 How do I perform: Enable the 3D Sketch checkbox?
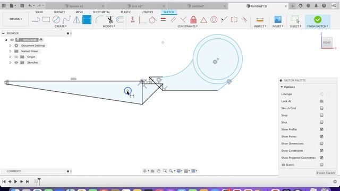point(321,165)
